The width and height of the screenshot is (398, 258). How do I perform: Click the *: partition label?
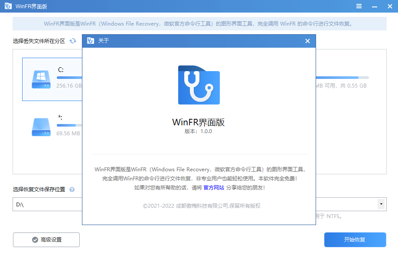[60, 117]
